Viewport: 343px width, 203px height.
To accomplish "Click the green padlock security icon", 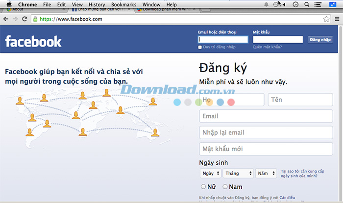I will pos(35,19).
